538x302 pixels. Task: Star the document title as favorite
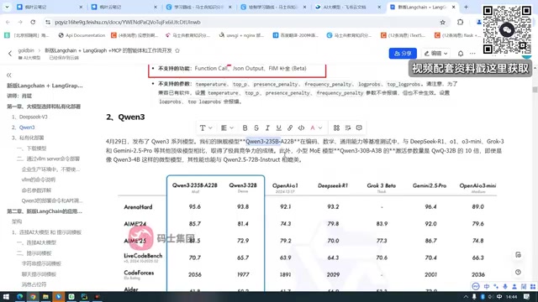tap(177, 50)
